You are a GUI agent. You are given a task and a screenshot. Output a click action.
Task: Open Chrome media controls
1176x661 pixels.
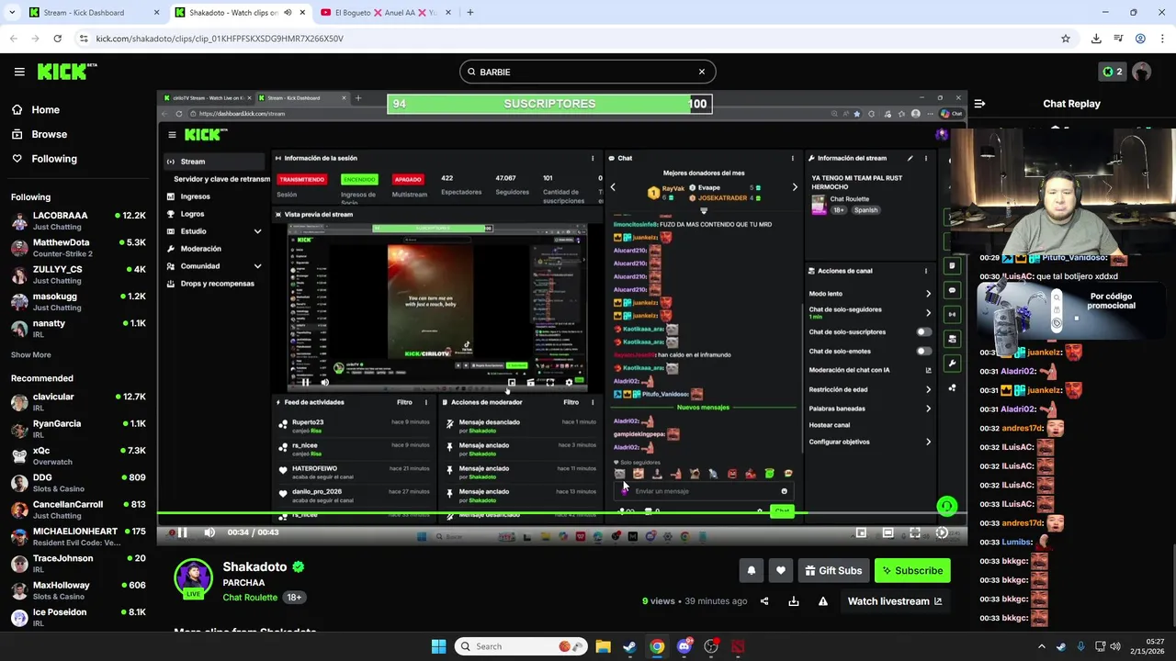click(1118, 39)
